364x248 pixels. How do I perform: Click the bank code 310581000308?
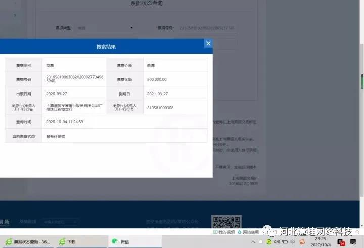160,108
